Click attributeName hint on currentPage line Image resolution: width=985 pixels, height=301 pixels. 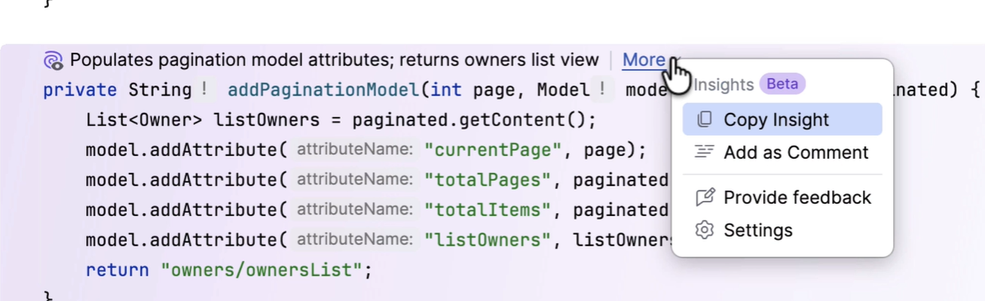354,150
